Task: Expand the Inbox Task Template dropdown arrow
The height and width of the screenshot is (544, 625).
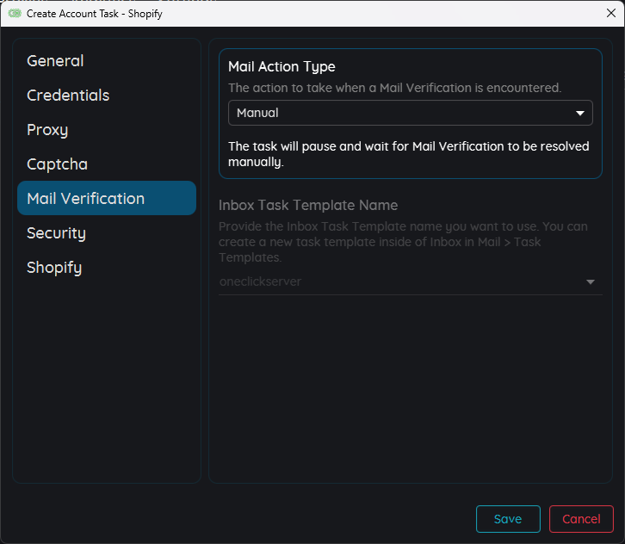Action: pos(591,282)
